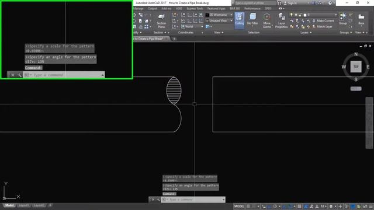This screenshot has height=210, width=374.
Task: Click the navigation bar on right edge
Action: click(369, 123)
